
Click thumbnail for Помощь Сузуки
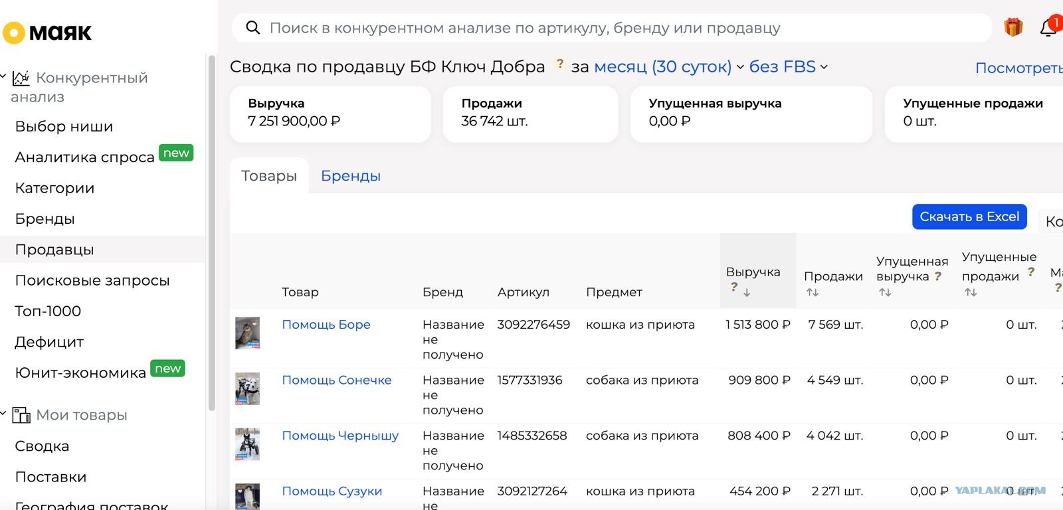click(x=247, y=497)
